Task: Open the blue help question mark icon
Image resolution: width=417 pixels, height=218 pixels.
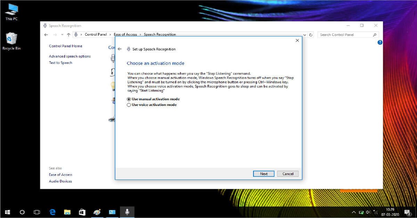Action: click(380, 42)
